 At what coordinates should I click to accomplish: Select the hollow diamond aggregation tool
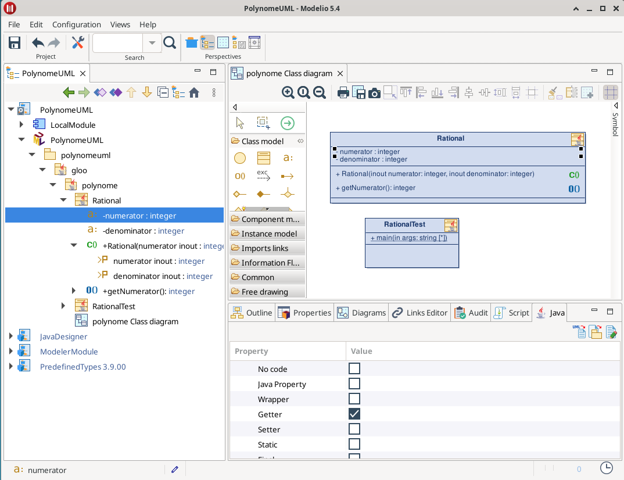click(239, 194)
